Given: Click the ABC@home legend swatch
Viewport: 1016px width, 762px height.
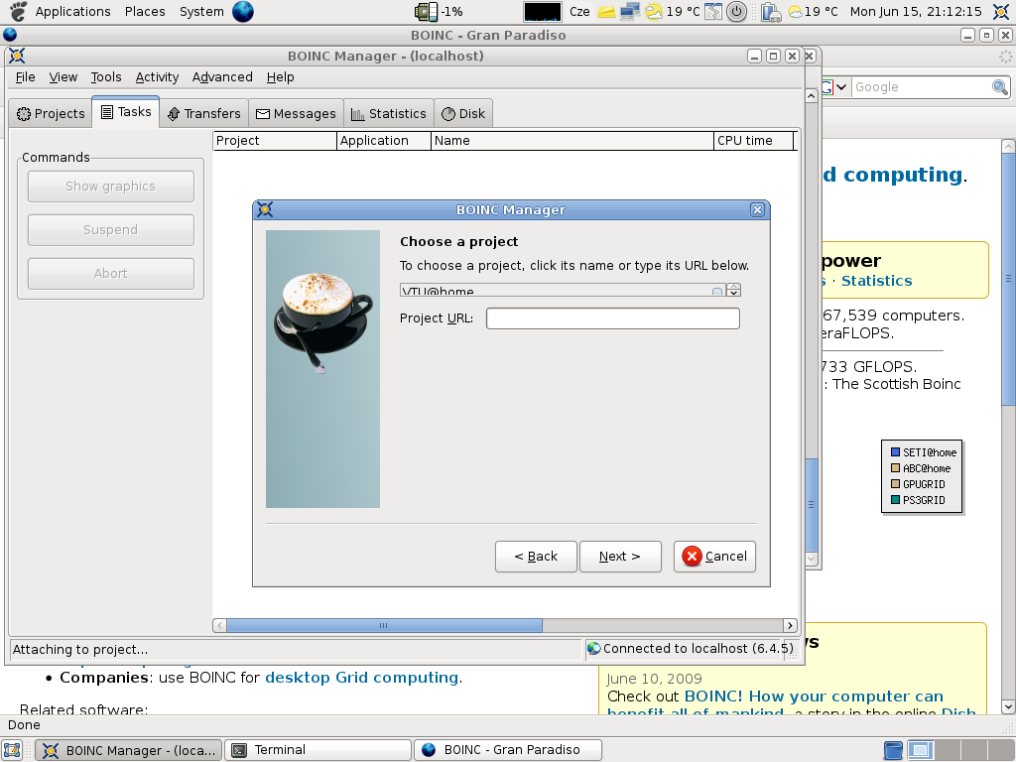Looking at the screenshot, I should [896, 468].
